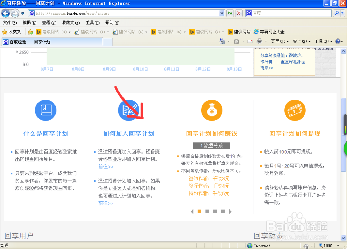The height and width of the screenshot is (249, 347).
Task: Open the 收藏夹 favorites star button
Action: pyautogui.click(x=11, y=32)
